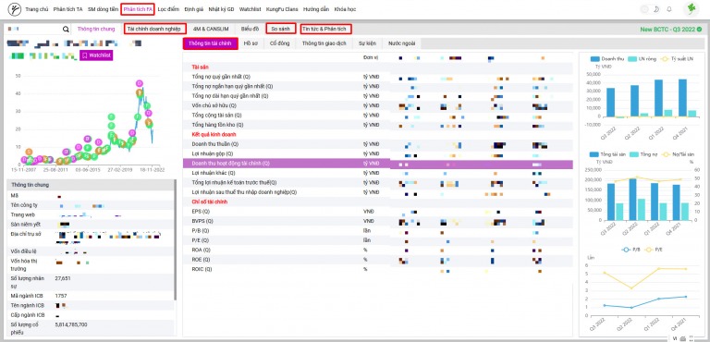The width and height of the screenshot is (710, 342).
Task: Switch to Tin tức & Phân tích tab
Action: click(x=325, y=29)
